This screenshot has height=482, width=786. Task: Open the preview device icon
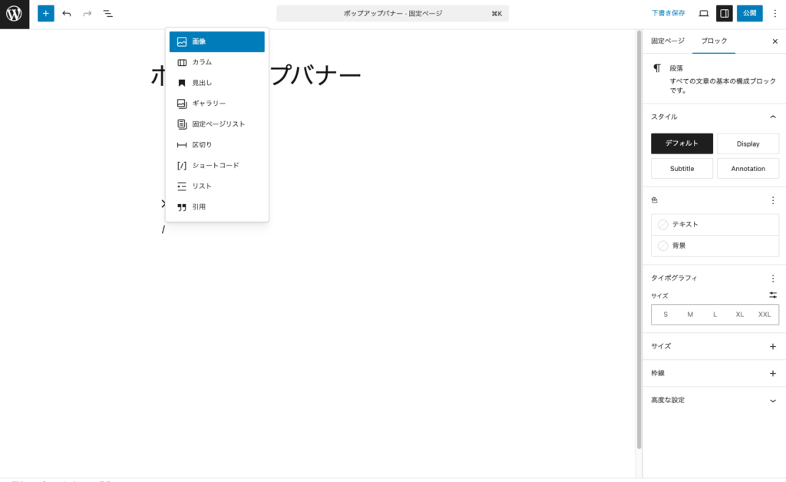point(702,13)
